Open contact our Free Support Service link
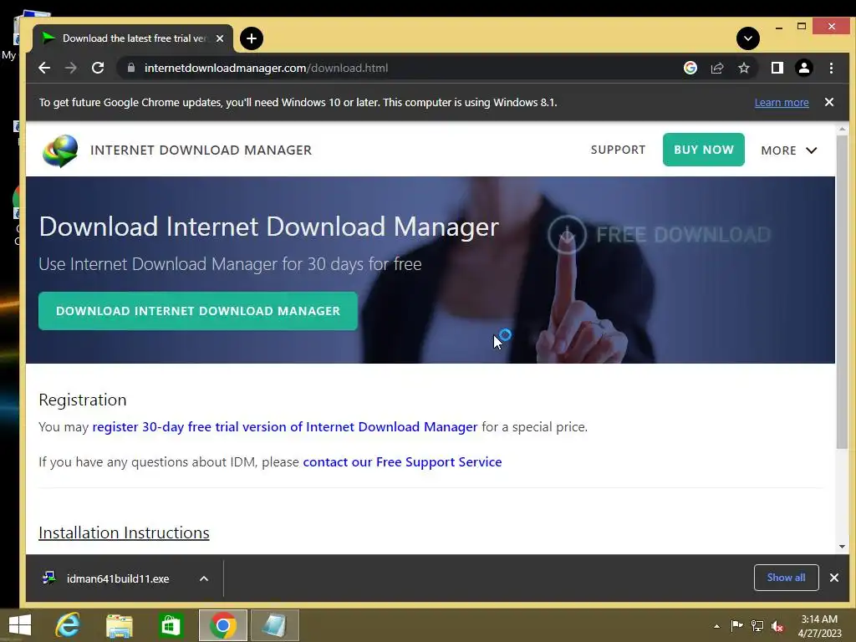The height and width of the screenshot is (642, 856). pyautogui.click(x=402, y=461)
